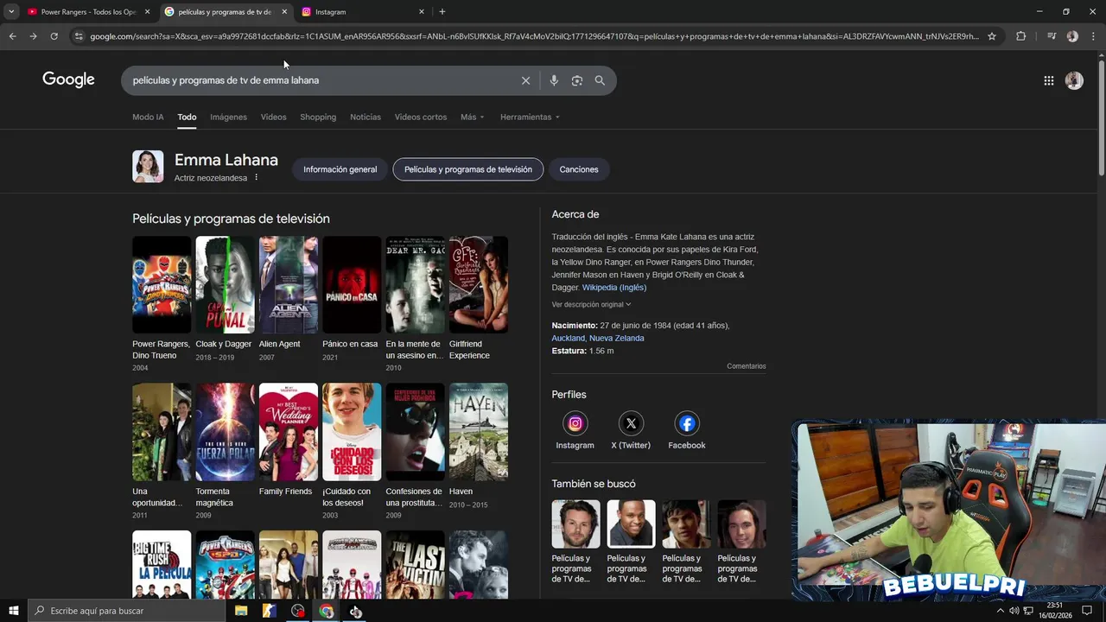Open Google account profile picture
Image resolution: width=1106 pixels, height=622 pixels.
click(1074, 80)
